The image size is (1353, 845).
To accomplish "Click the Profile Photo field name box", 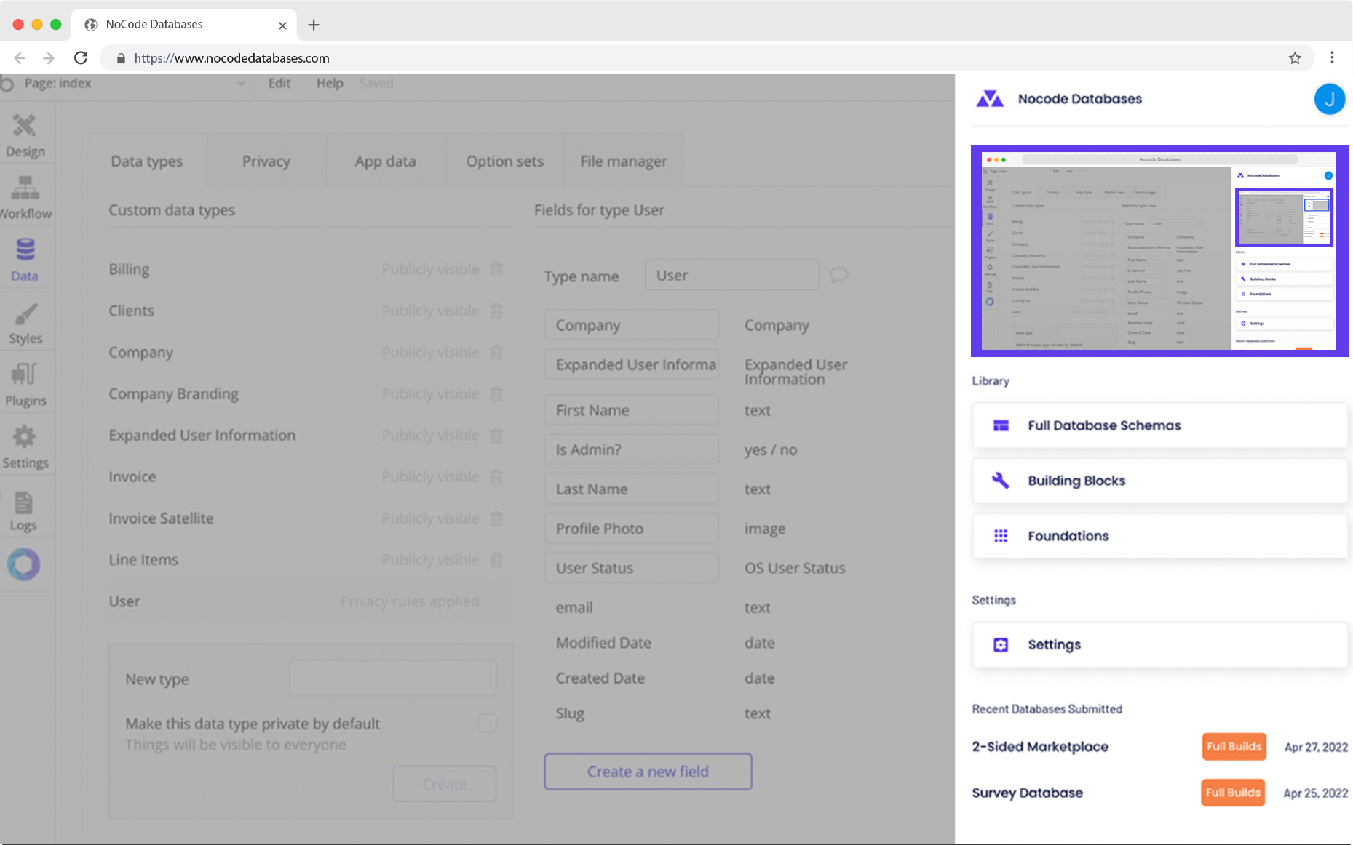I will coord(632,529).
